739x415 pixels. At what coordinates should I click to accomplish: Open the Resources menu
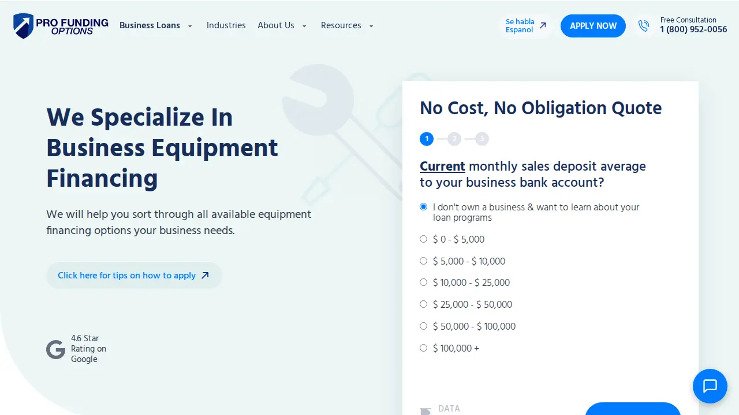tap(341, 25)
